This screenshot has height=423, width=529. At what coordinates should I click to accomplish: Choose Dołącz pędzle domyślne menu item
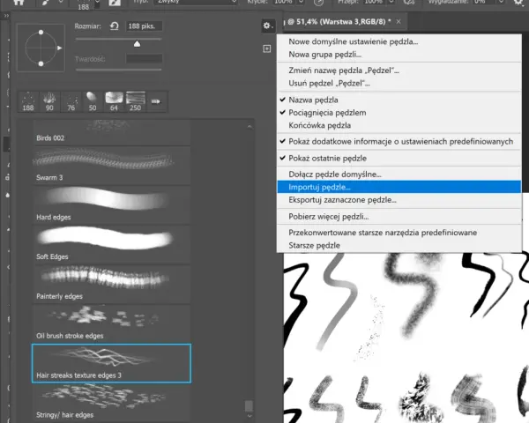(x=399, y=174)
